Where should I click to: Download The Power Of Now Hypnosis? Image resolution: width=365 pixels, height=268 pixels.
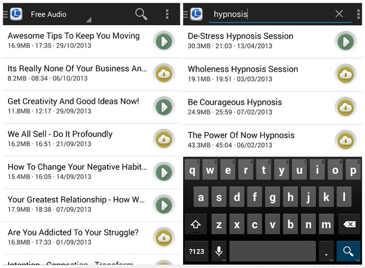click(x=346, y=141)
